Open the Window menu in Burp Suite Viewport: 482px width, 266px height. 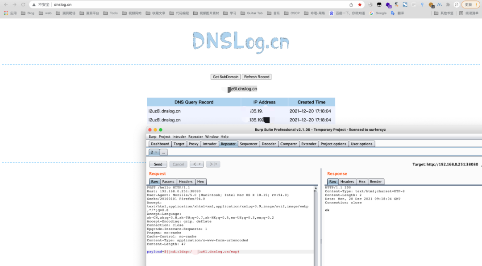pyautogui.click(x=212, y=137)
